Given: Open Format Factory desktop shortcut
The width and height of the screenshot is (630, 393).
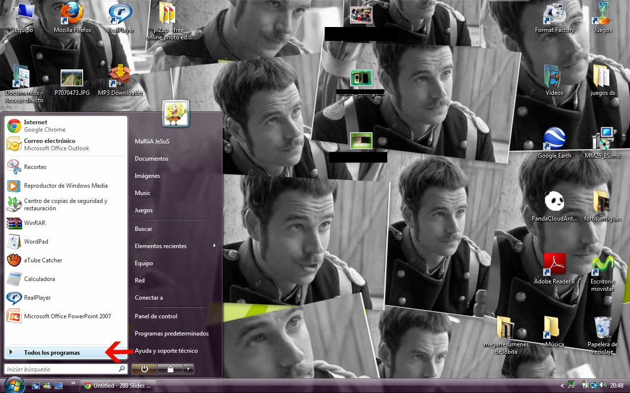Looking at the screenshot, I should point(554,15).
